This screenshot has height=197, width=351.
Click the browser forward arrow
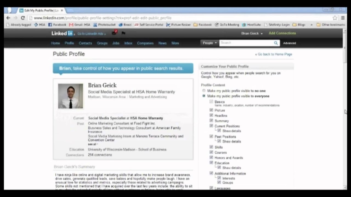15,18
